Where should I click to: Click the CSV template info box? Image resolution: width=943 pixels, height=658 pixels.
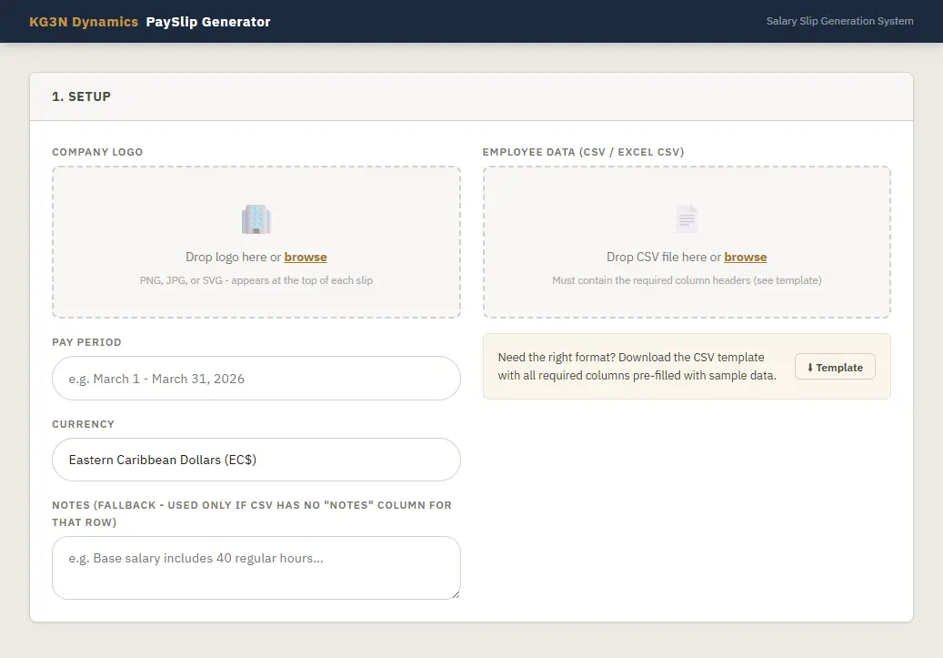(637, 366)
